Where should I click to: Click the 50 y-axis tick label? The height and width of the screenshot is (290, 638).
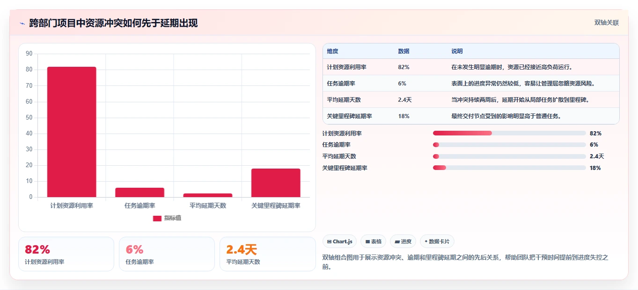[29, 118]
